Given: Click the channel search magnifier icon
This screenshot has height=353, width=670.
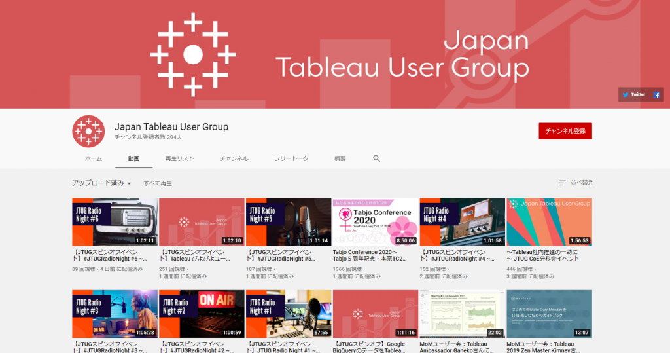Looking at the screenshot, I should coord(376,158).
